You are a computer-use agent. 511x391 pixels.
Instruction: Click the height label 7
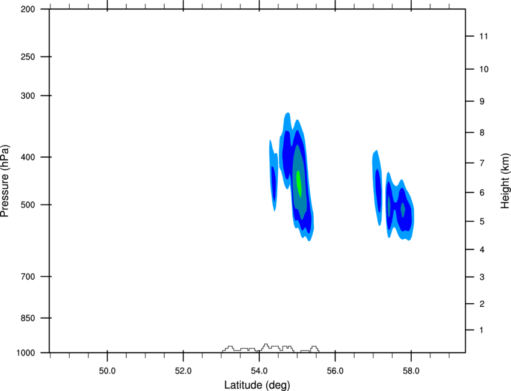point(482,163)
